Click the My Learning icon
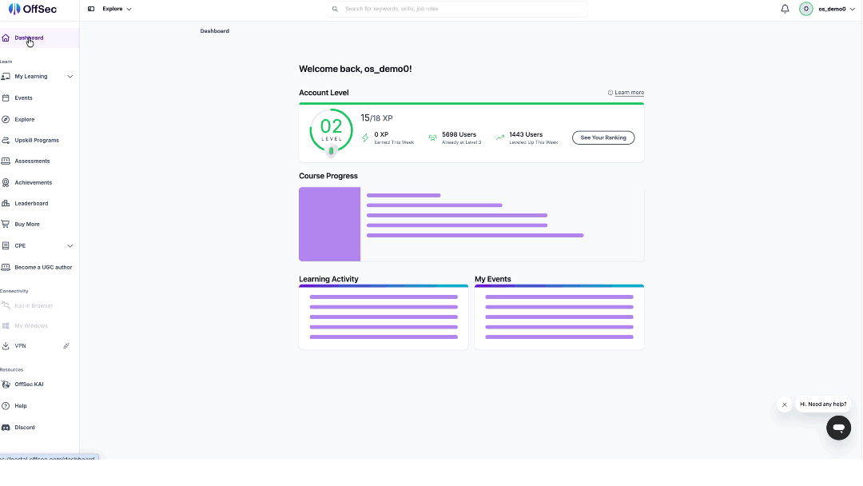The width and height of the screenshot is (863, 486). click(6, 77)
